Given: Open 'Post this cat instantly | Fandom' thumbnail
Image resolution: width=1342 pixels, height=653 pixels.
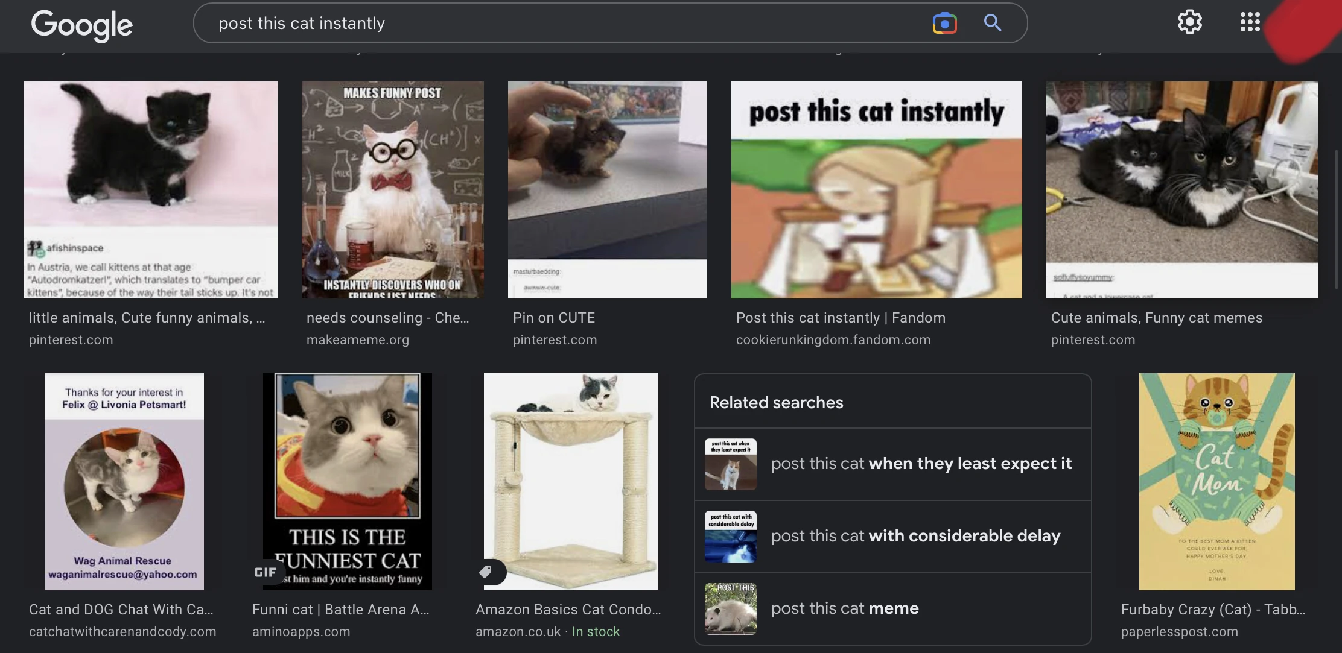Looking at the screenshot, I should pos(876,190).
